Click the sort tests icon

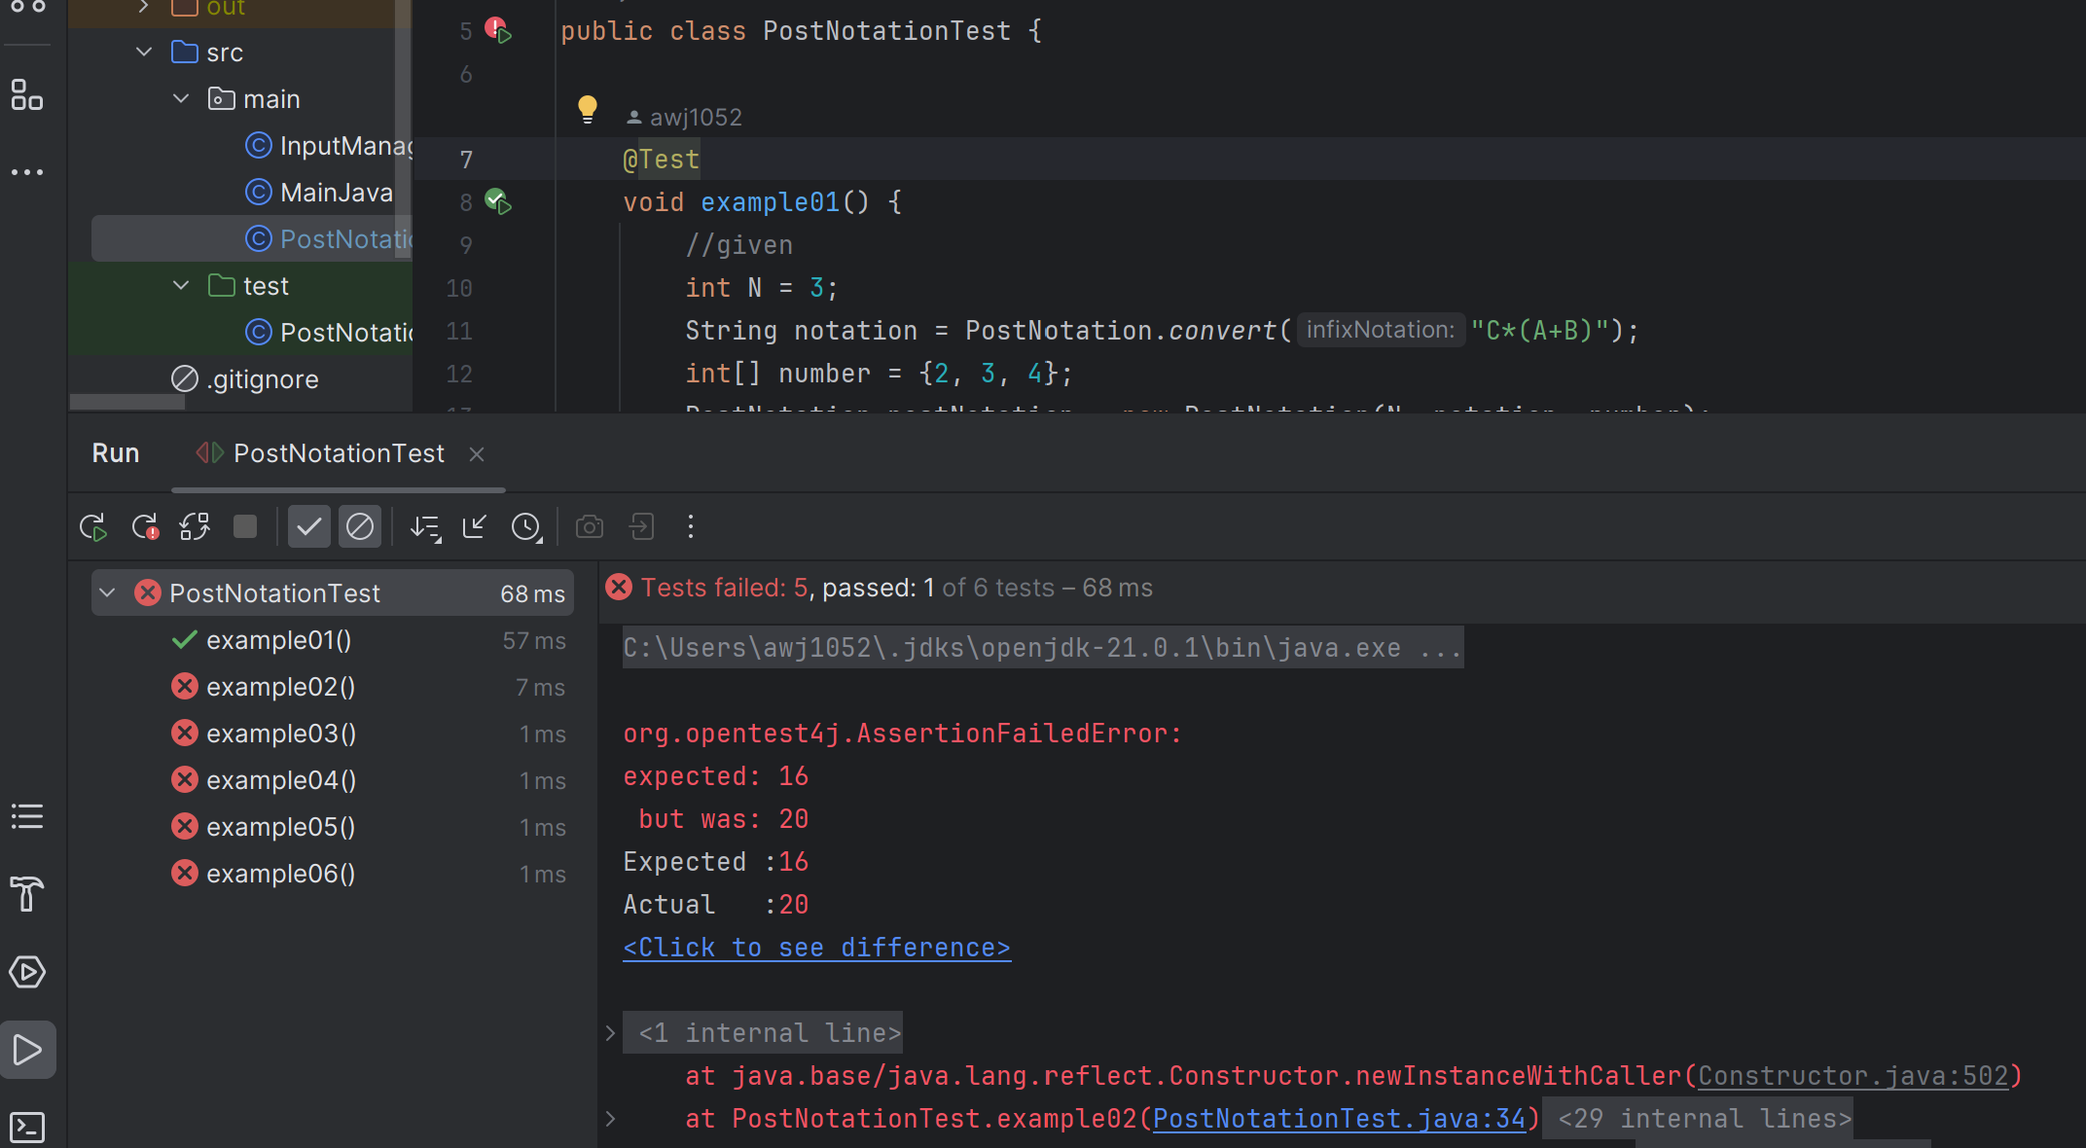coord(425,527)
